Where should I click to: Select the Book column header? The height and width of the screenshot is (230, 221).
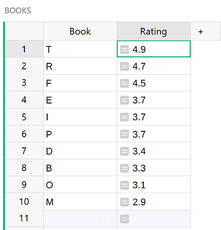coord(80,31)
